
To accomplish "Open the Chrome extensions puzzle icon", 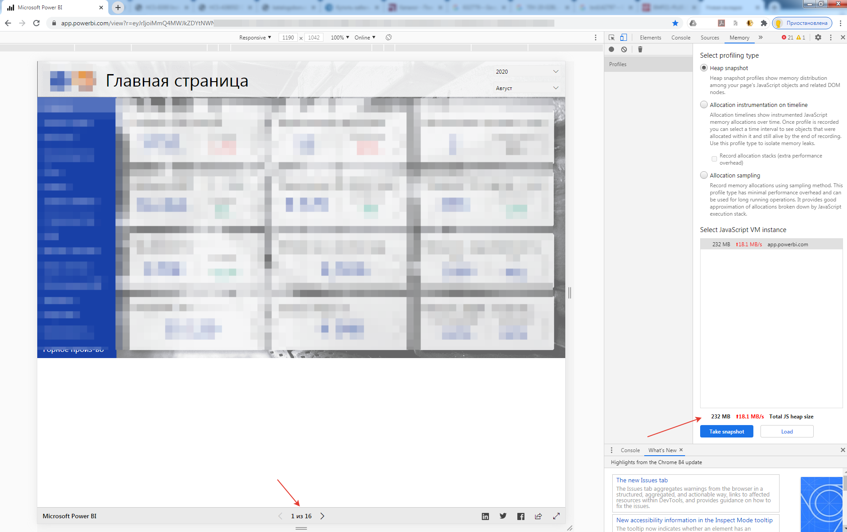I will (x=764, y=23).
